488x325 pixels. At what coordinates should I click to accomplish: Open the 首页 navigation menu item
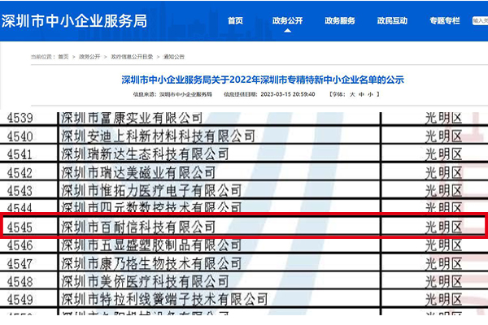[x=235, y=21]
